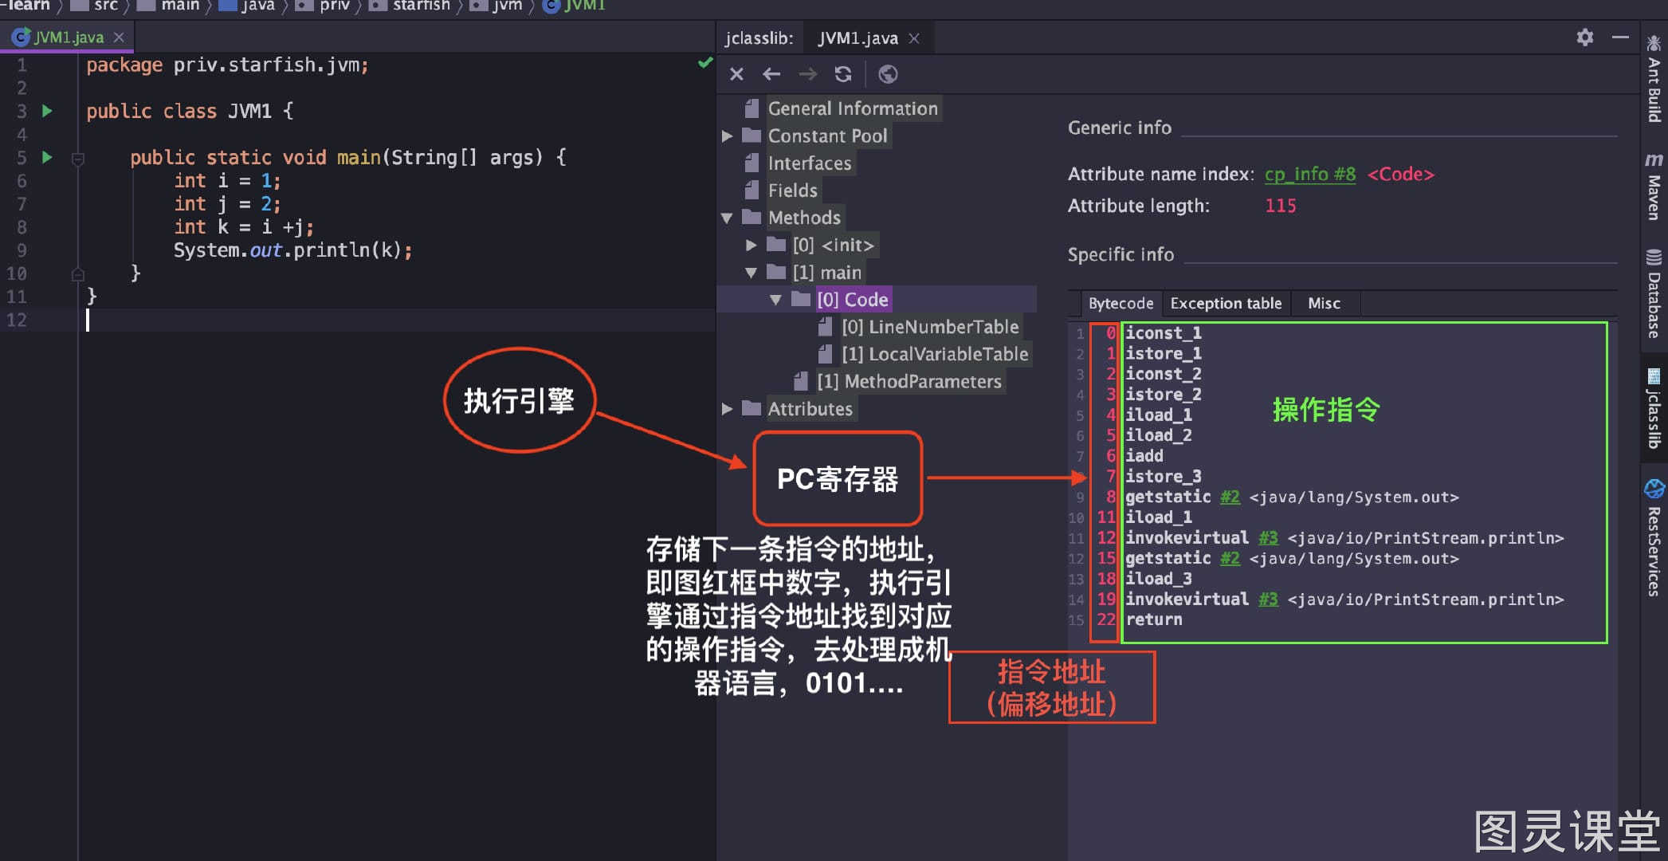This screenshot has width=1668, height=861.
Task: Switch to the Exception table tab
Action: (x=1226, y=304)
